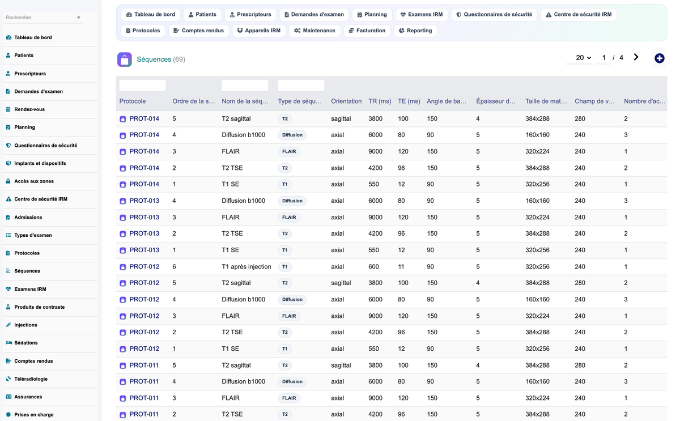The image size is (680, 421).
Task: Open Rendez-vous in sidebar
Action: (x=29, y=109)
